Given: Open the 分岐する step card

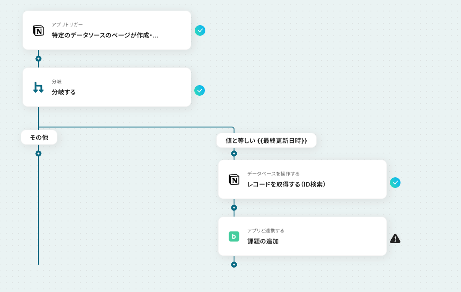Looking at the screenshot, I should (107, 87).
